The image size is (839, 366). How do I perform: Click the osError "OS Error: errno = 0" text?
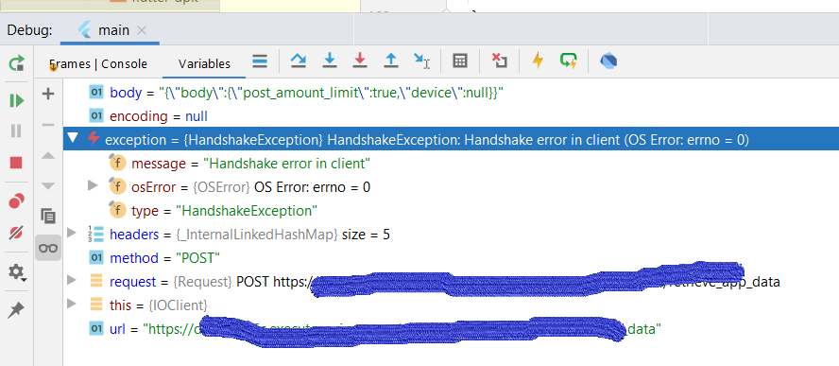pos(313,187)
